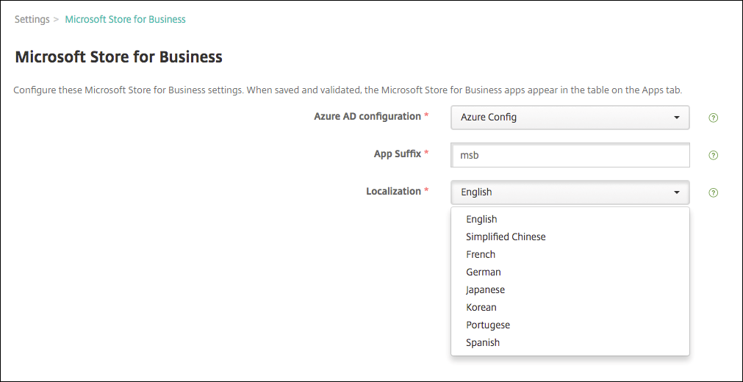The width and height of the screenshot is (743, 382).
Task: Select Korean in the localization list
Action: [x=481, y=307]
